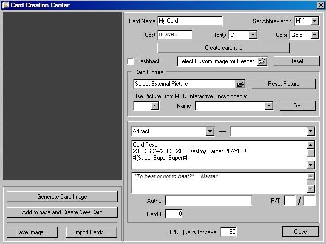Viewport: 326px width, 244px height.
Task: Click the Select Custom Image for Header field
Action: click(x=217, y=61)
